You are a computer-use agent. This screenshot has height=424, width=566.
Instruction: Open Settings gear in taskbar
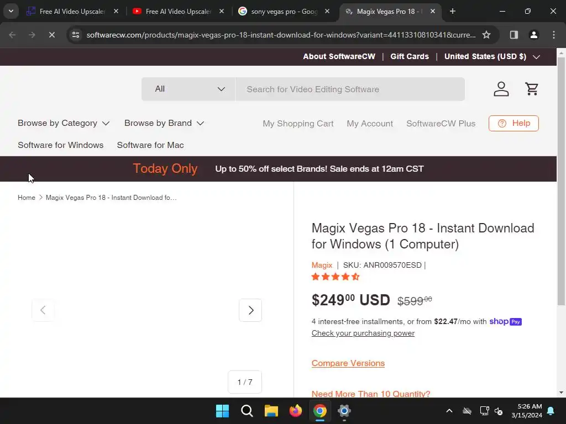[x=344, y=411]
